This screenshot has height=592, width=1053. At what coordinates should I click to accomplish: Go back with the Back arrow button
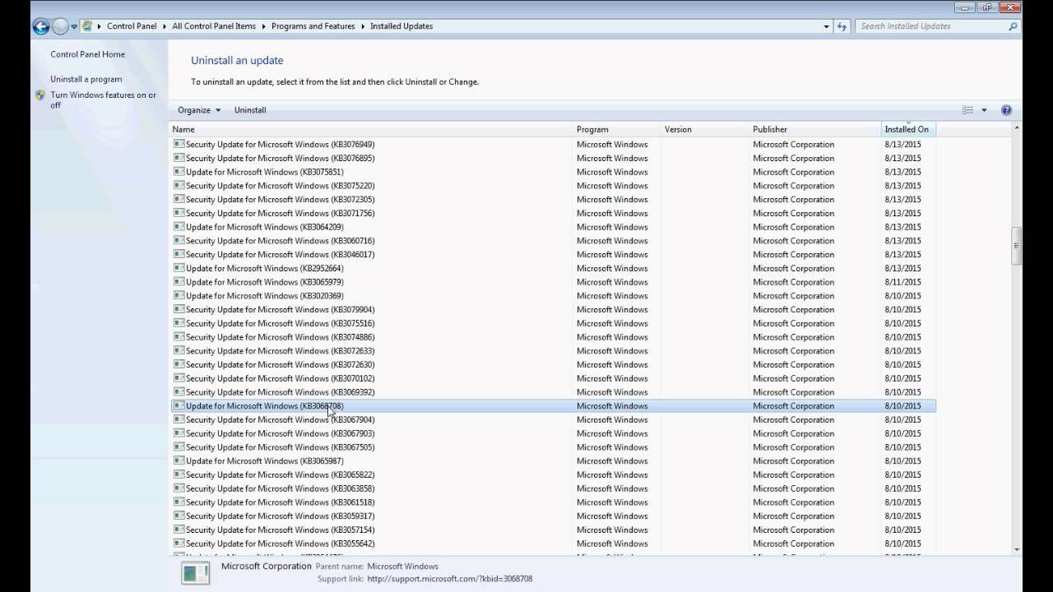(41, 26)
